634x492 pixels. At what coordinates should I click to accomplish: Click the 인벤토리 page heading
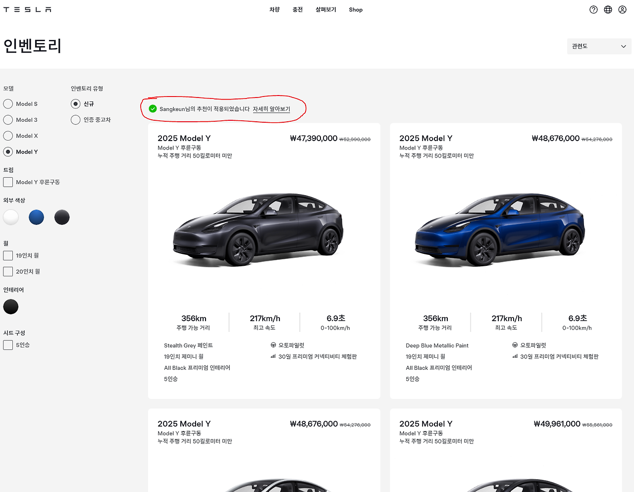point(32,46)
